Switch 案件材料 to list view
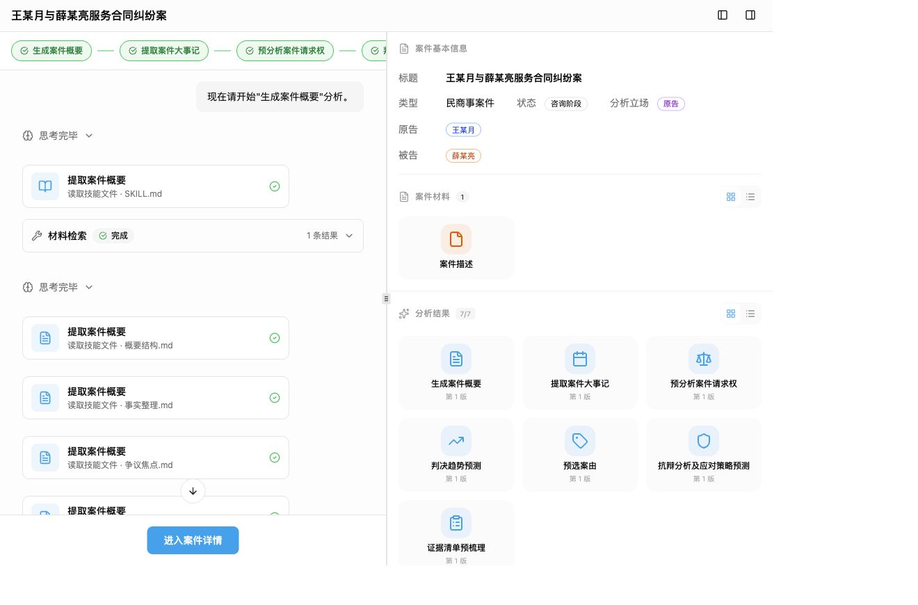Viewport: 918px width, 605px height. tap(750, 197)
